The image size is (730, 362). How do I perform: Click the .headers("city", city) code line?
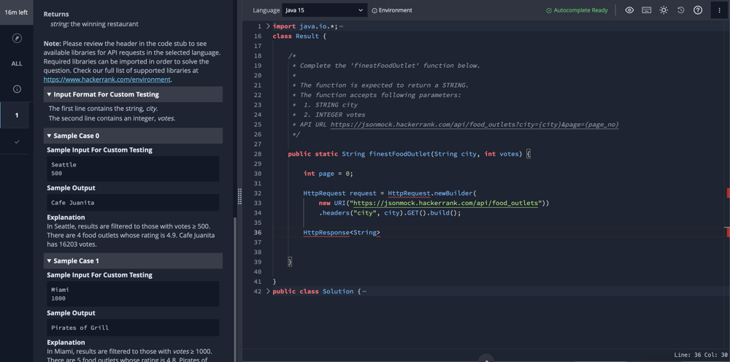pos(390,212)
